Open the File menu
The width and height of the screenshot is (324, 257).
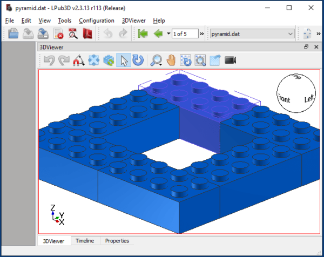coord(10,21)
